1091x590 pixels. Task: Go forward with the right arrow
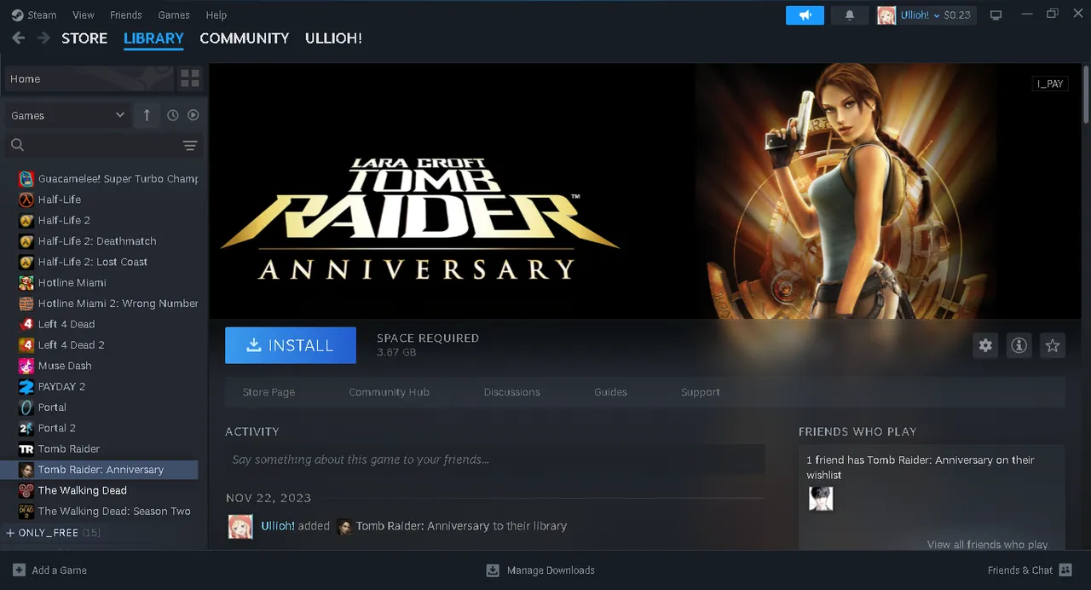tap(43, 38)
